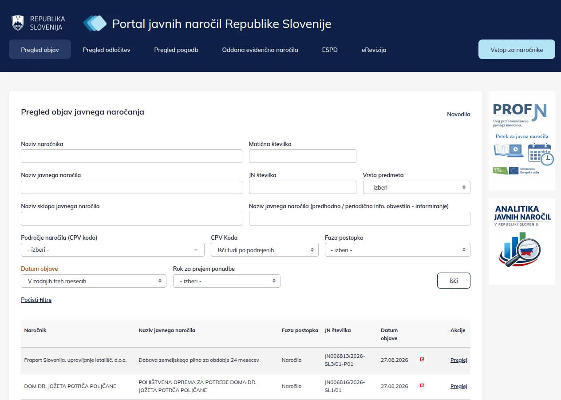Expand the Faza postopka dropdown

pos(398,250)
